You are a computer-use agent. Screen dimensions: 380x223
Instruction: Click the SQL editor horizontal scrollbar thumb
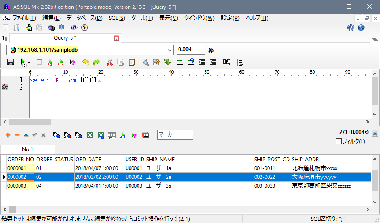pyautogui.click(x=30, y=122)
